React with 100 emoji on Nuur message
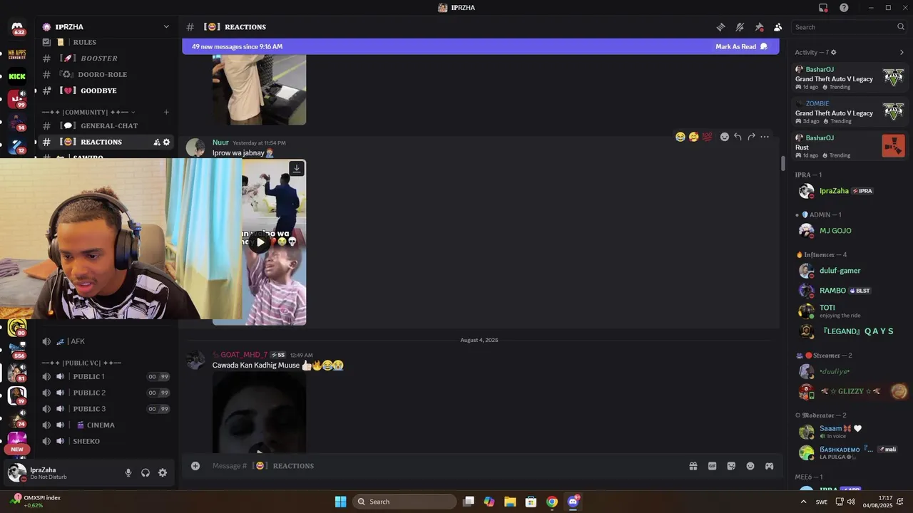The height and width of the screenshot is (513, 913). pos(707,137)
